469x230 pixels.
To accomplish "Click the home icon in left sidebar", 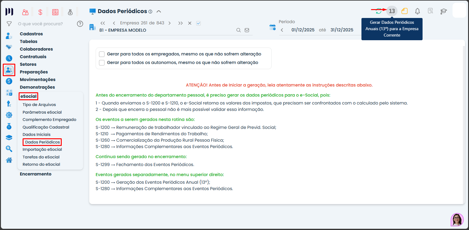I will coord(9,160).
